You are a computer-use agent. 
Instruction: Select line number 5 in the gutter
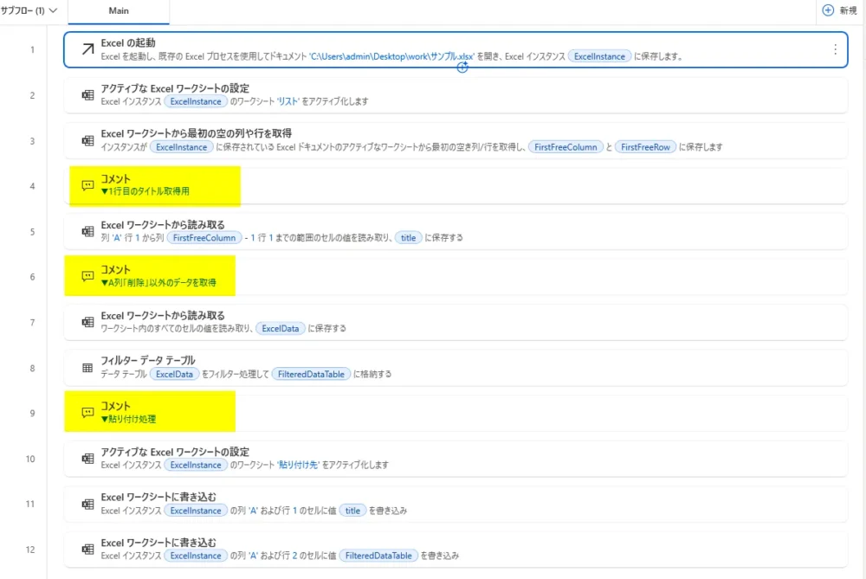[32, 232]
